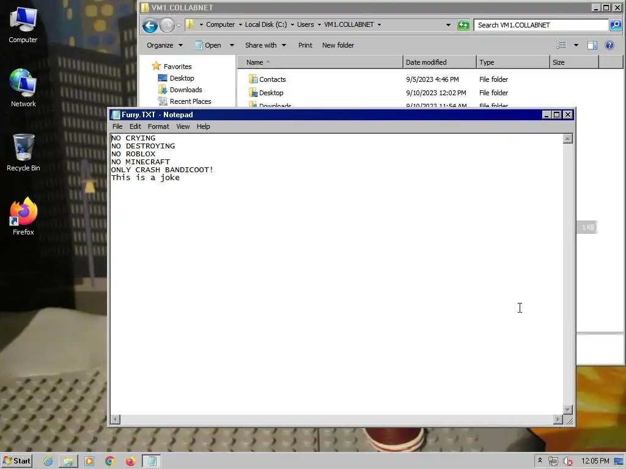Launch Chrome from taskbar
This screenshot has width=626, height=469.
coord(110,462)
